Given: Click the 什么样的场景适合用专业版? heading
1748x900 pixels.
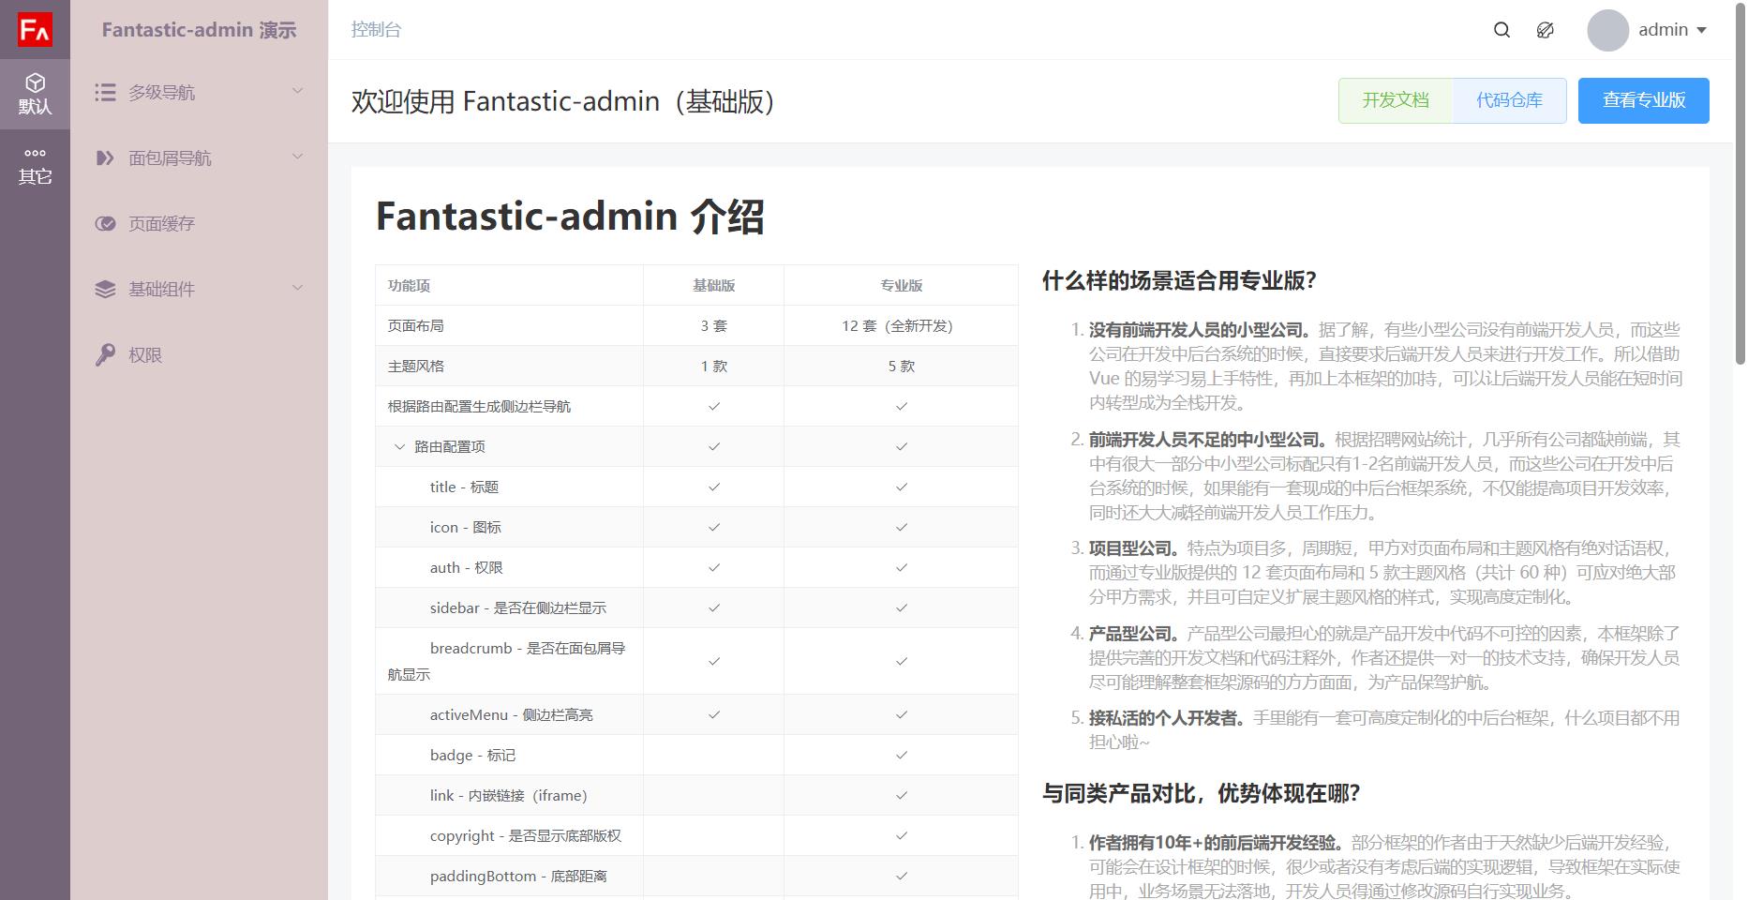Looking at the screenshot, I should pyautogui.click(x=1179, y=280).
